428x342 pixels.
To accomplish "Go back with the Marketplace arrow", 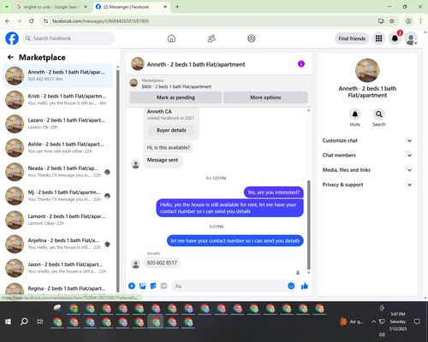I will coord(11,57).
